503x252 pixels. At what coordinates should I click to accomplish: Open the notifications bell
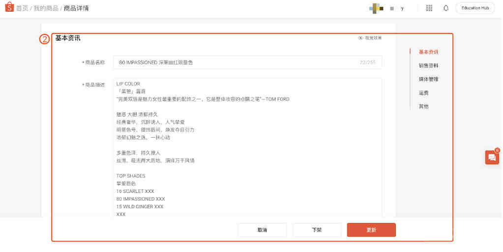click(446, 8)
